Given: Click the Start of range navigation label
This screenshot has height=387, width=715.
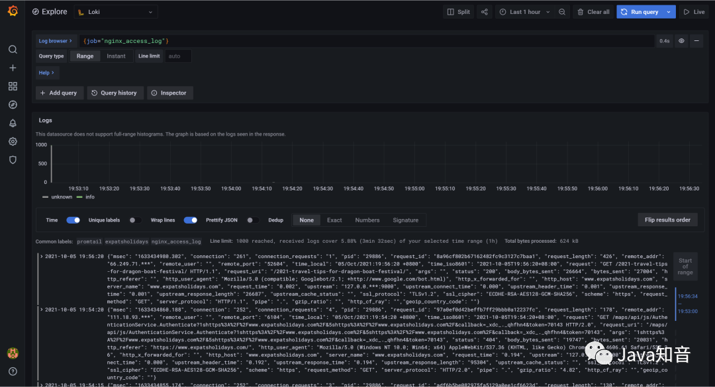Looking at the screenshot, I should click(x=685, y=267).
